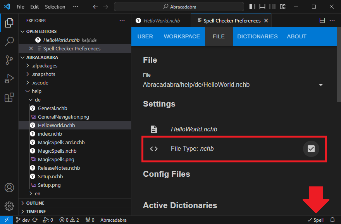341x224 pixels.
Task: Open the Extensions view
Action: click(9, 98)
